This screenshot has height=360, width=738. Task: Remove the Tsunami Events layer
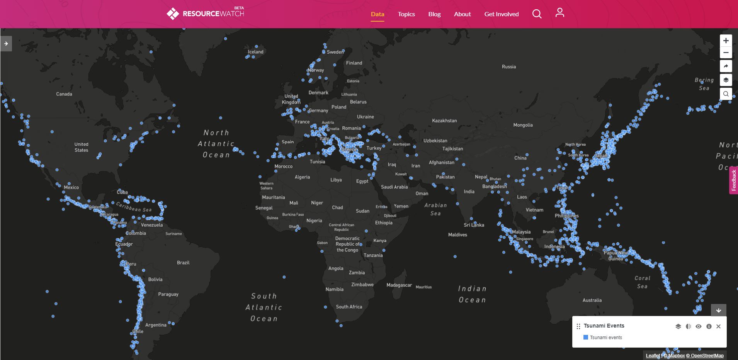click(718, 326)
